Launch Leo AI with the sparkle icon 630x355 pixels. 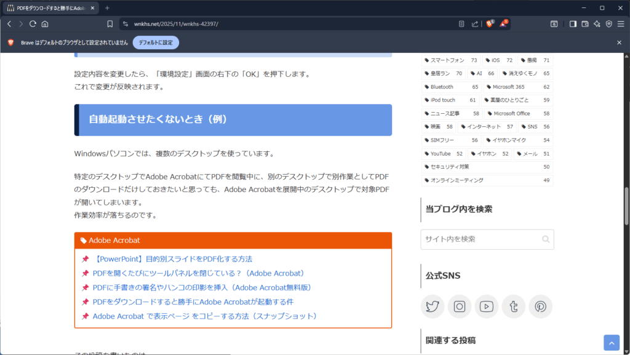pos(597,24)
